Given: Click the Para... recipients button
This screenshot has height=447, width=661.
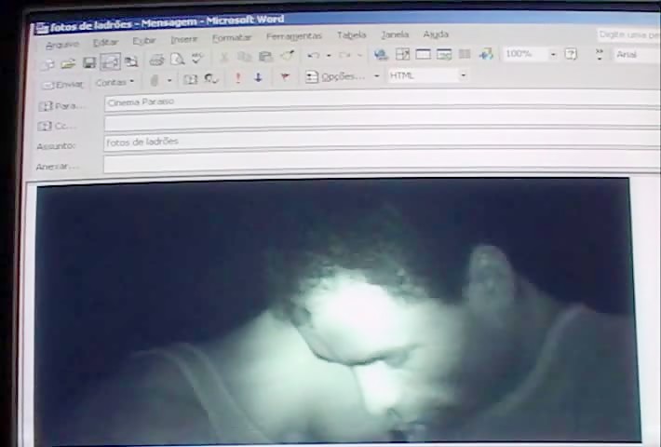Looking at the screenshot, I should point(61,105).
